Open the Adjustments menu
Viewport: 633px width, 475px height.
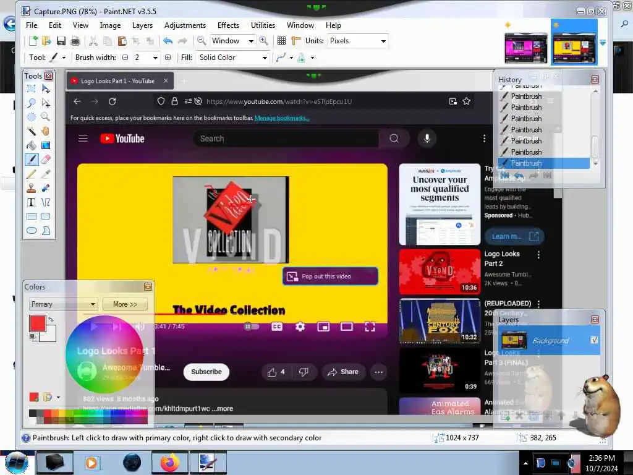[185, 25]
